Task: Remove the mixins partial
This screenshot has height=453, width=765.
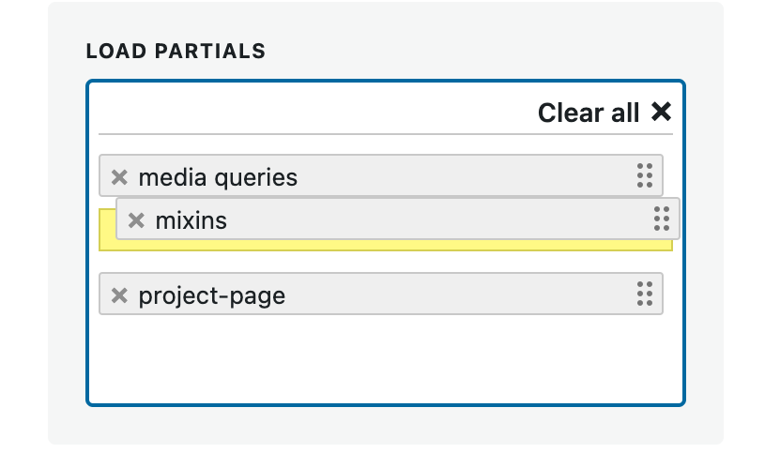Action: point(136,220)
